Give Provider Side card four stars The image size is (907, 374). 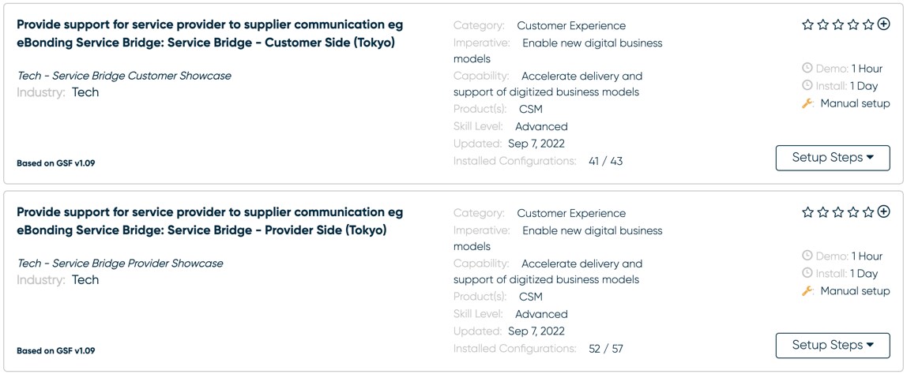point(853,212)
